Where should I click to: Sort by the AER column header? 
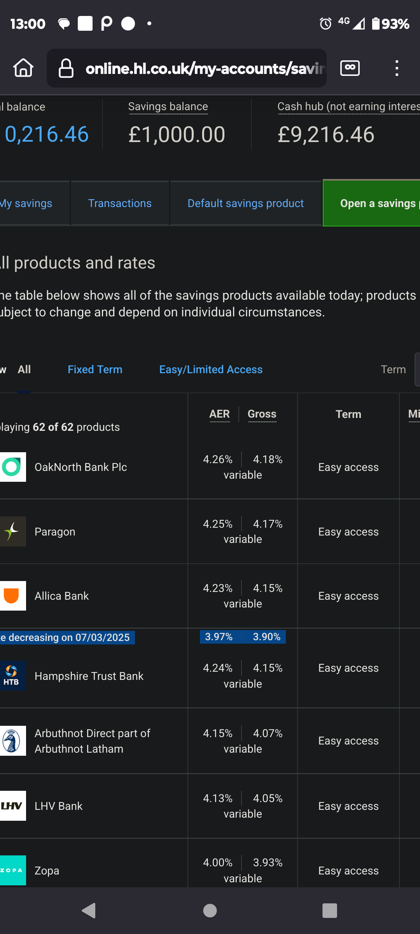coord(220,414)
